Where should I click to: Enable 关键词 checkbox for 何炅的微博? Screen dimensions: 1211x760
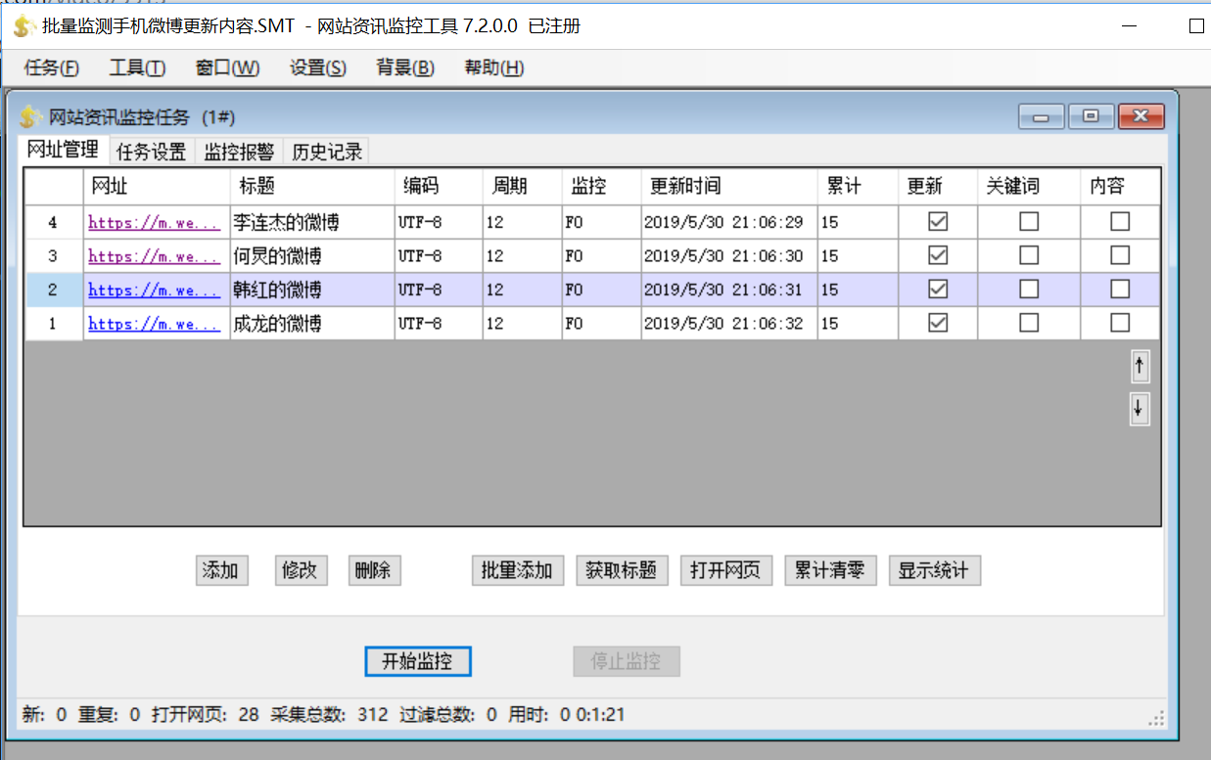pos(1028,255)
